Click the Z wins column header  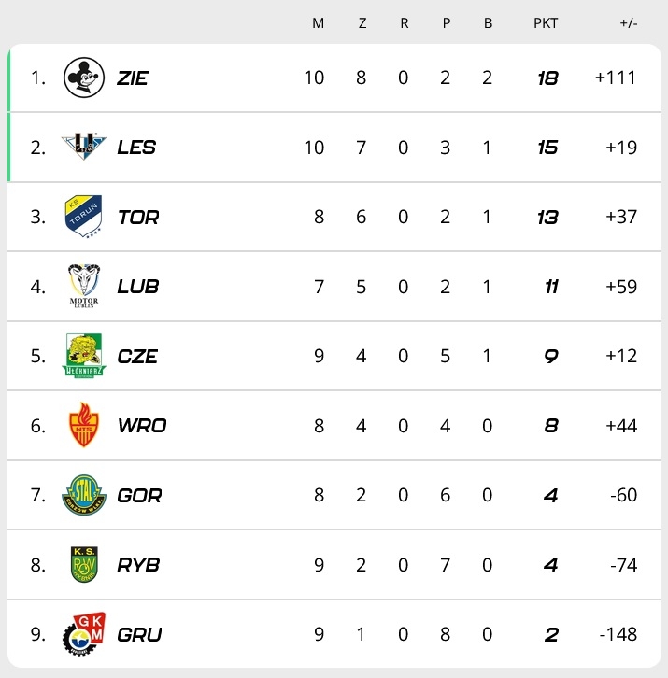pyautogui.click(x=362, y=23)
